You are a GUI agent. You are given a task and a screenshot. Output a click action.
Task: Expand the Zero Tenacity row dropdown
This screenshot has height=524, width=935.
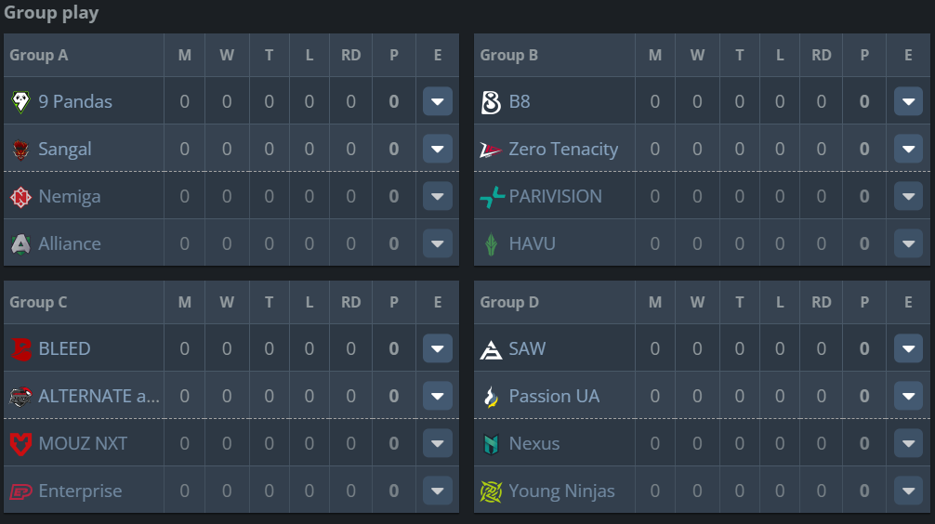pyautogui.click(x=907, y=149)
